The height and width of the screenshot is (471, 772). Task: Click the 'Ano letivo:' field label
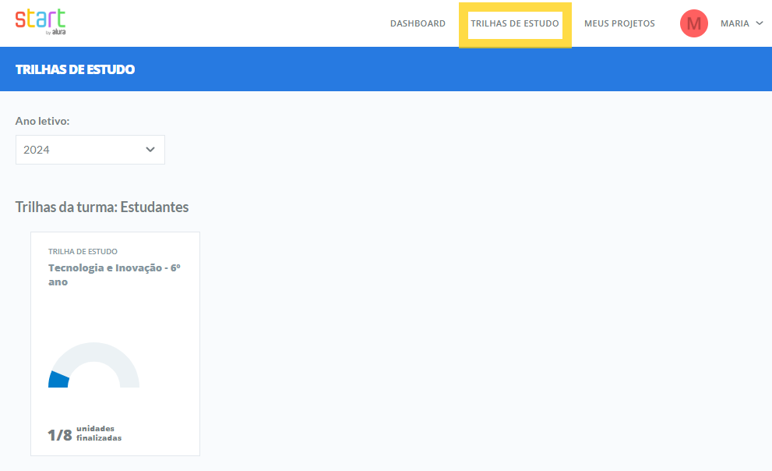(x=43, y=121)
